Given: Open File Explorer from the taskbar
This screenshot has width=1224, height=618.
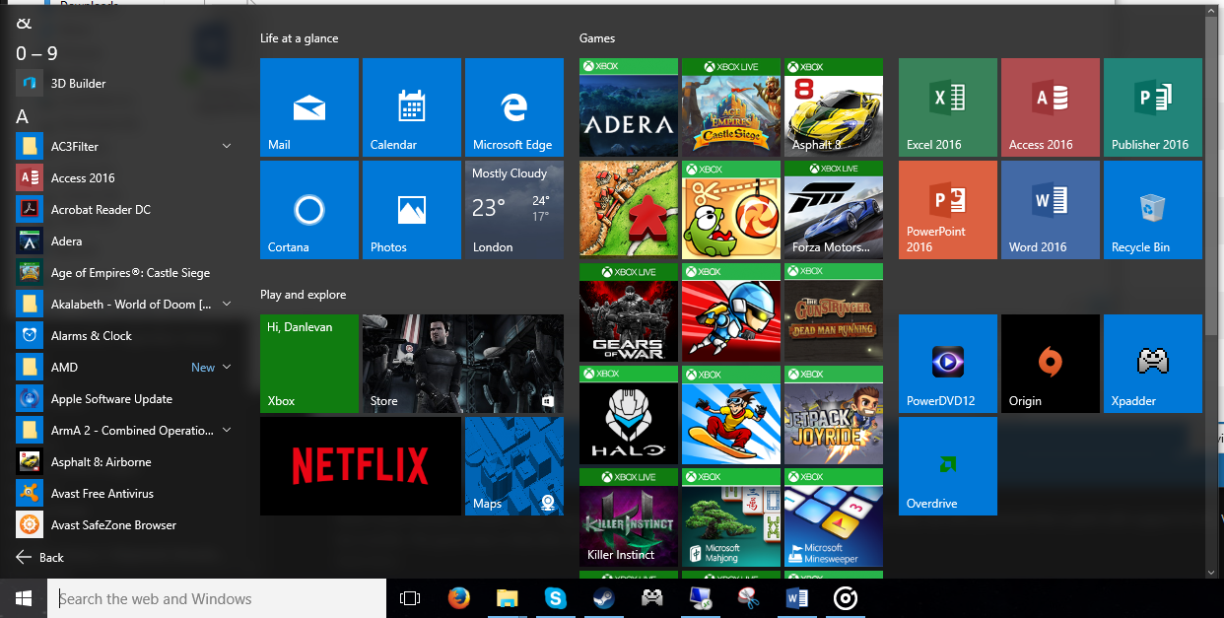Looking at the screenshot, I should [x=507, y=597].
